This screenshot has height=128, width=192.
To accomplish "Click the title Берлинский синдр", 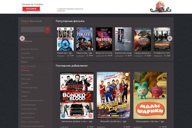I will (123, 53).
